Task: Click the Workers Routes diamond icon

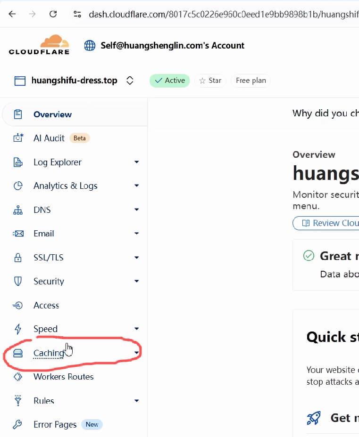Action: [x=18, y=377]
